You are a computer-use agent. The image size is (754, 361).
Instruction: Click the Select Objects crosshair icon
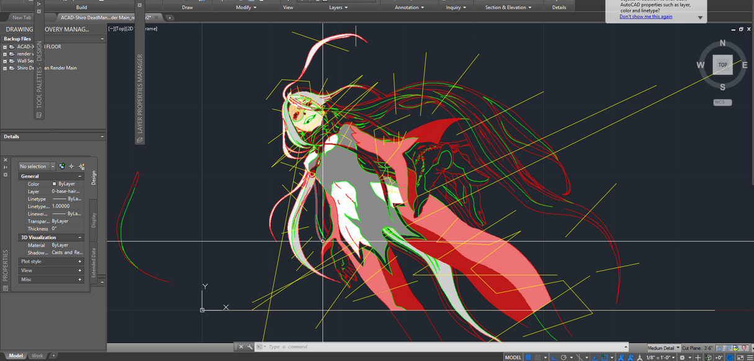71,167
